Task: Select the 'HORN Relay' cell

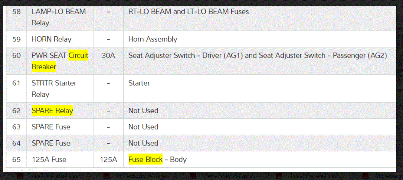Action: pyautogui.click(x=51, y=39)
